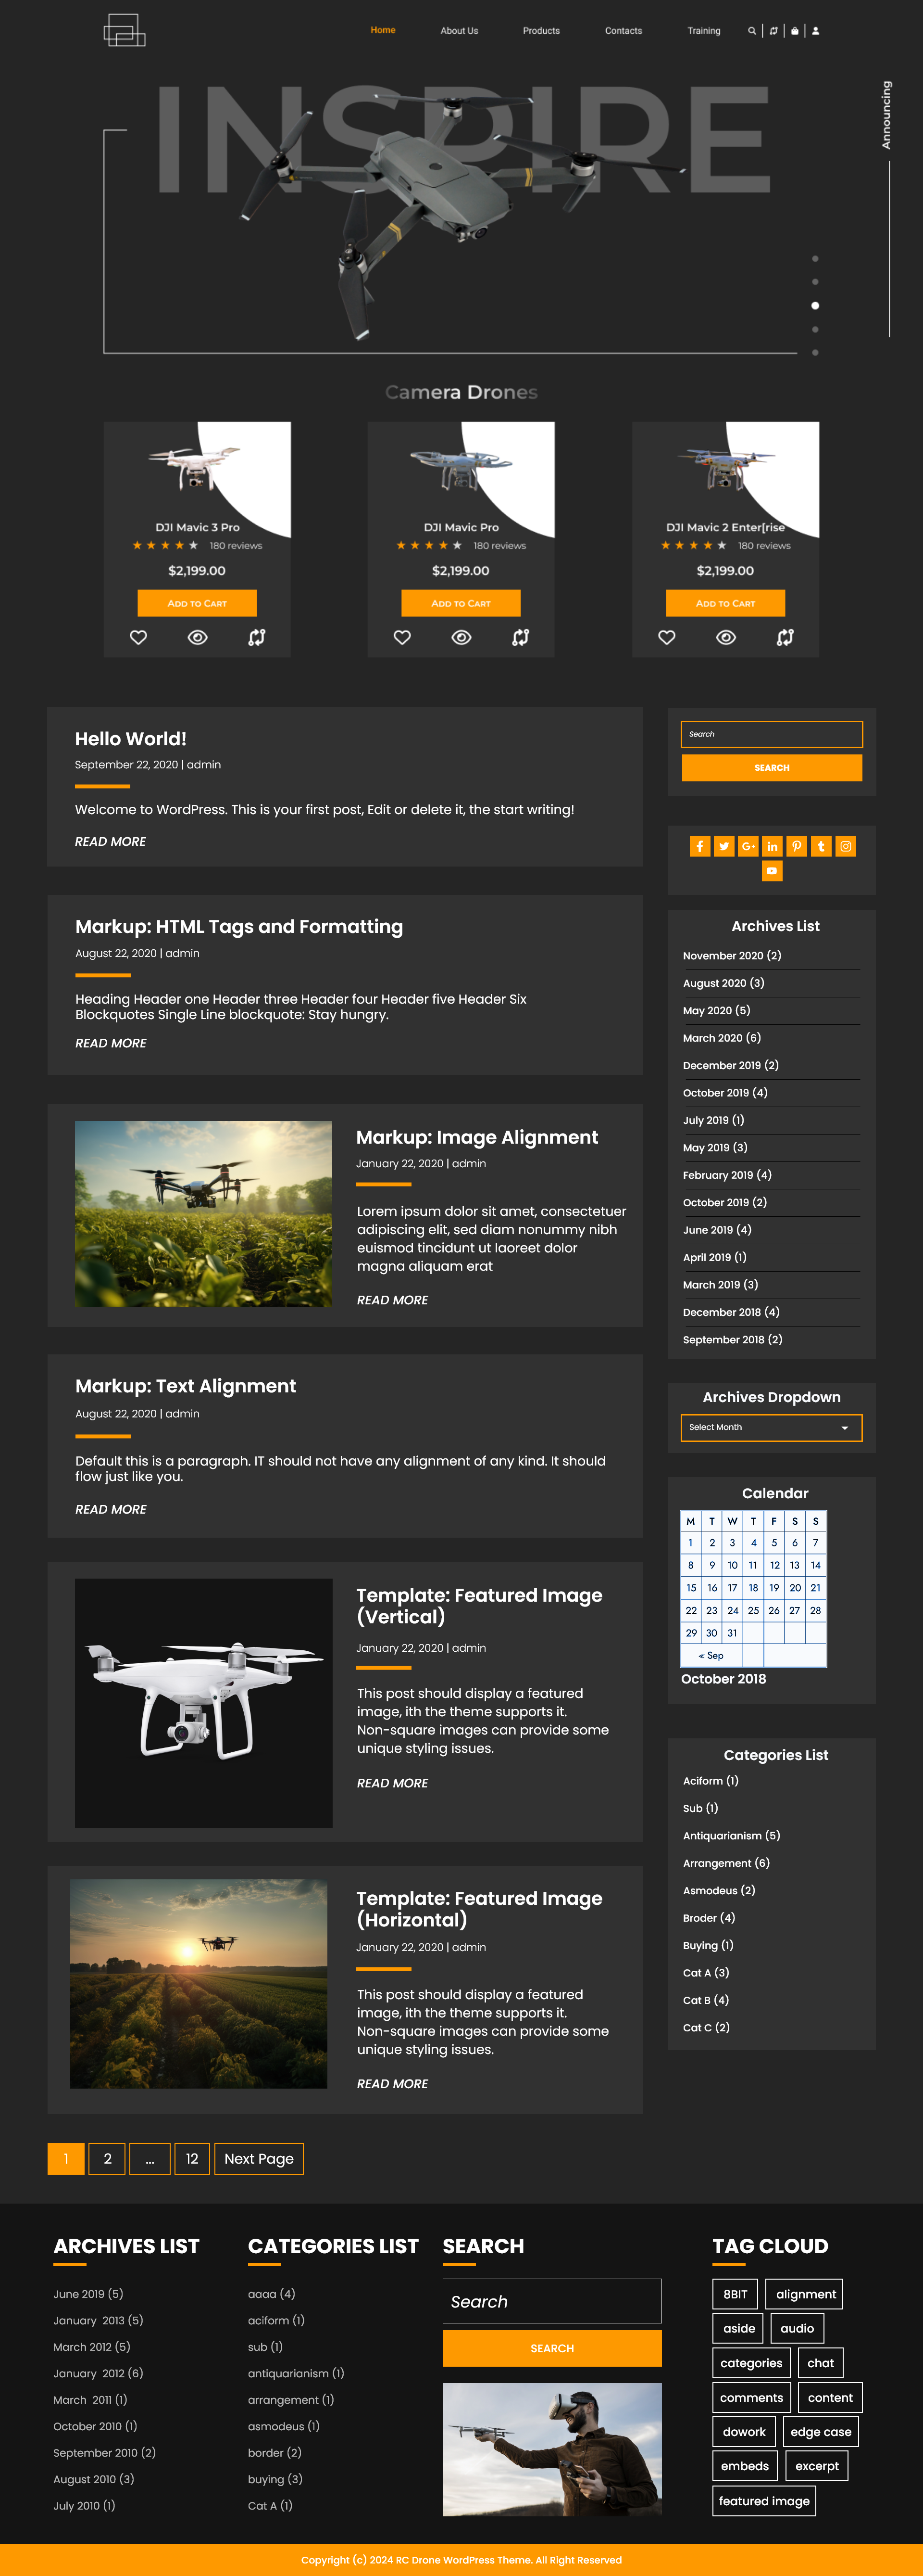Click Read More under Hello World post

point(110,842)
